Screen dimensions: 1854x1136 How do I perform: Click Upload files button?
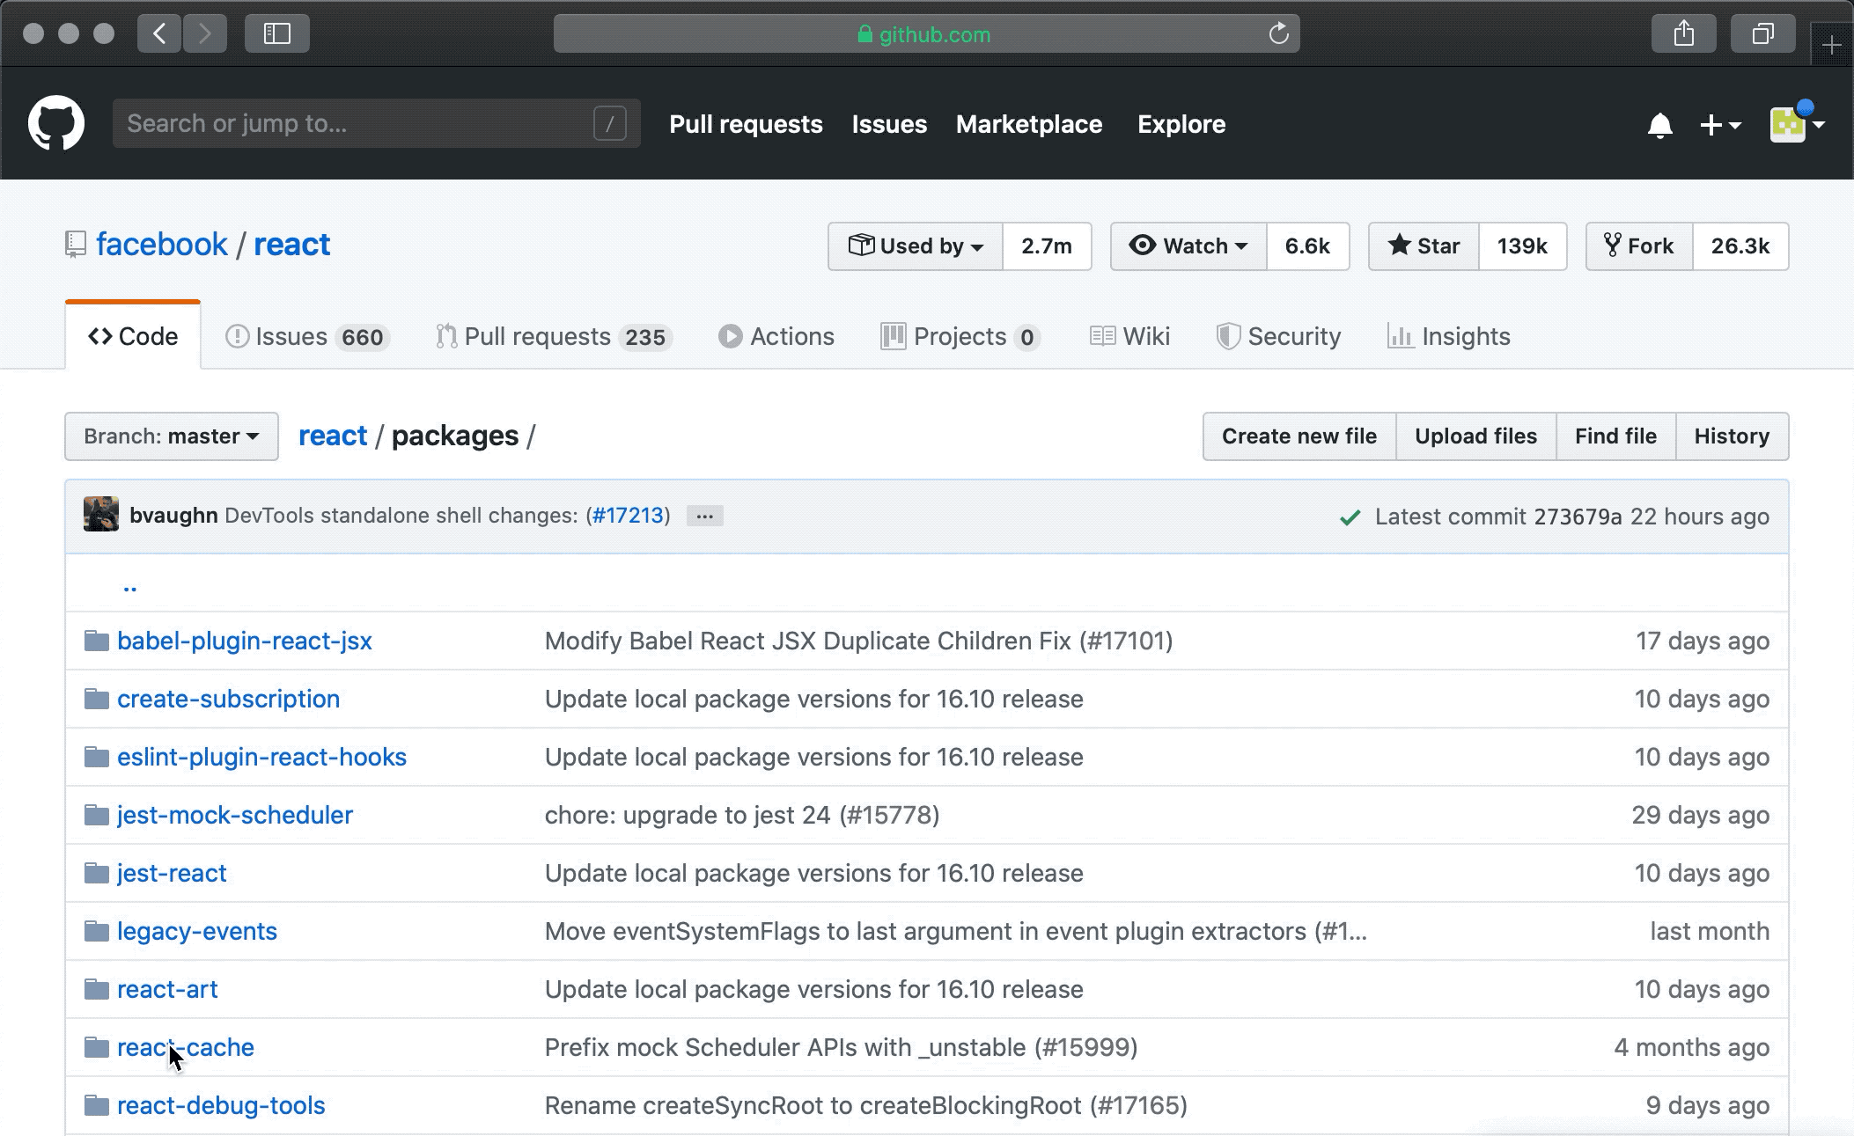point(1476,436)
